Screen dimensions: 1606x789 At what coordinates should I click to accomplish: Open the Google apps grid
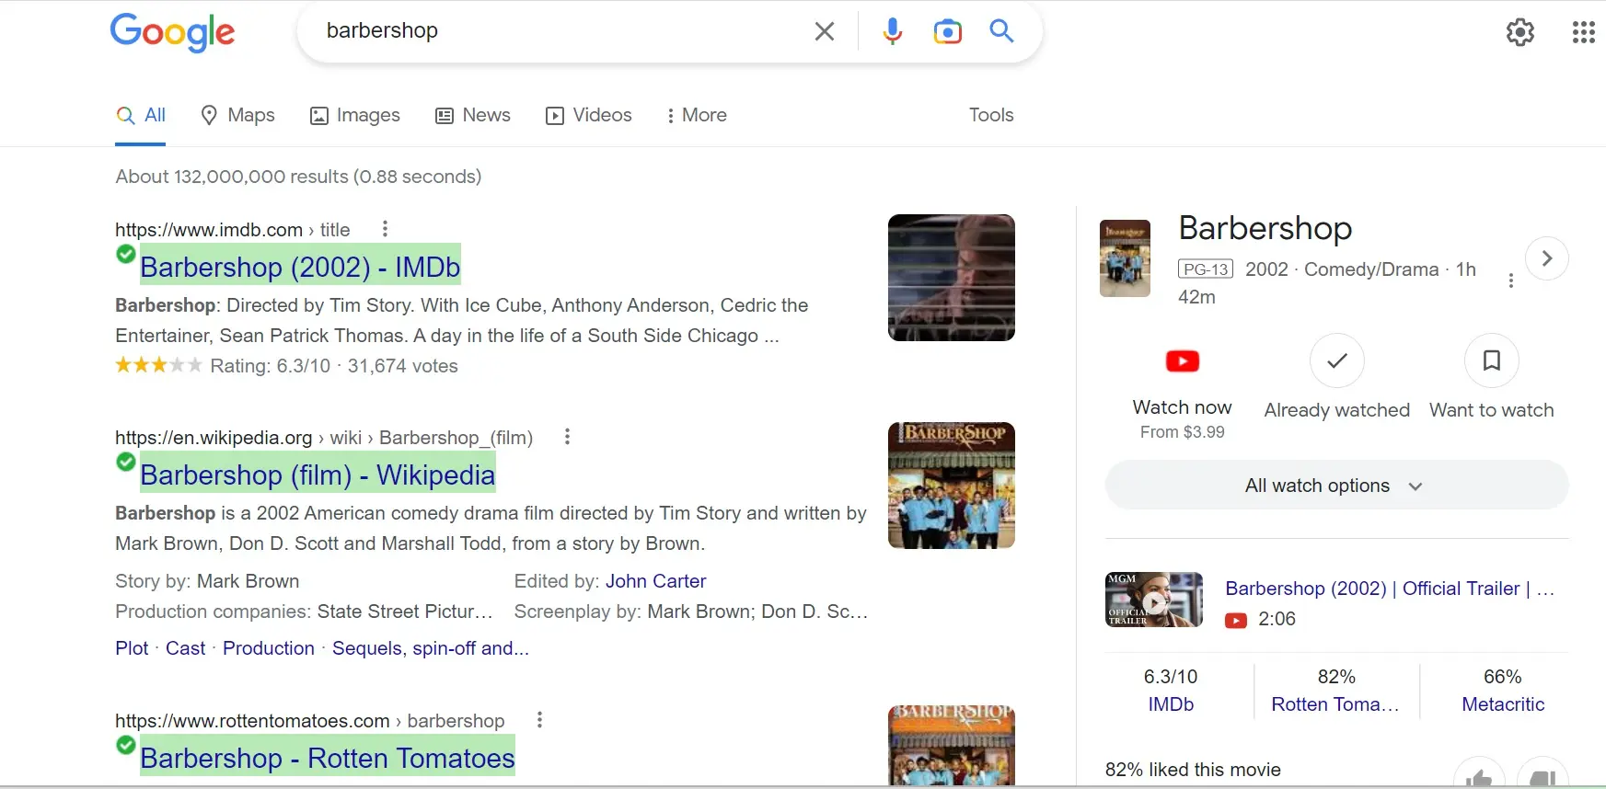1583,32
